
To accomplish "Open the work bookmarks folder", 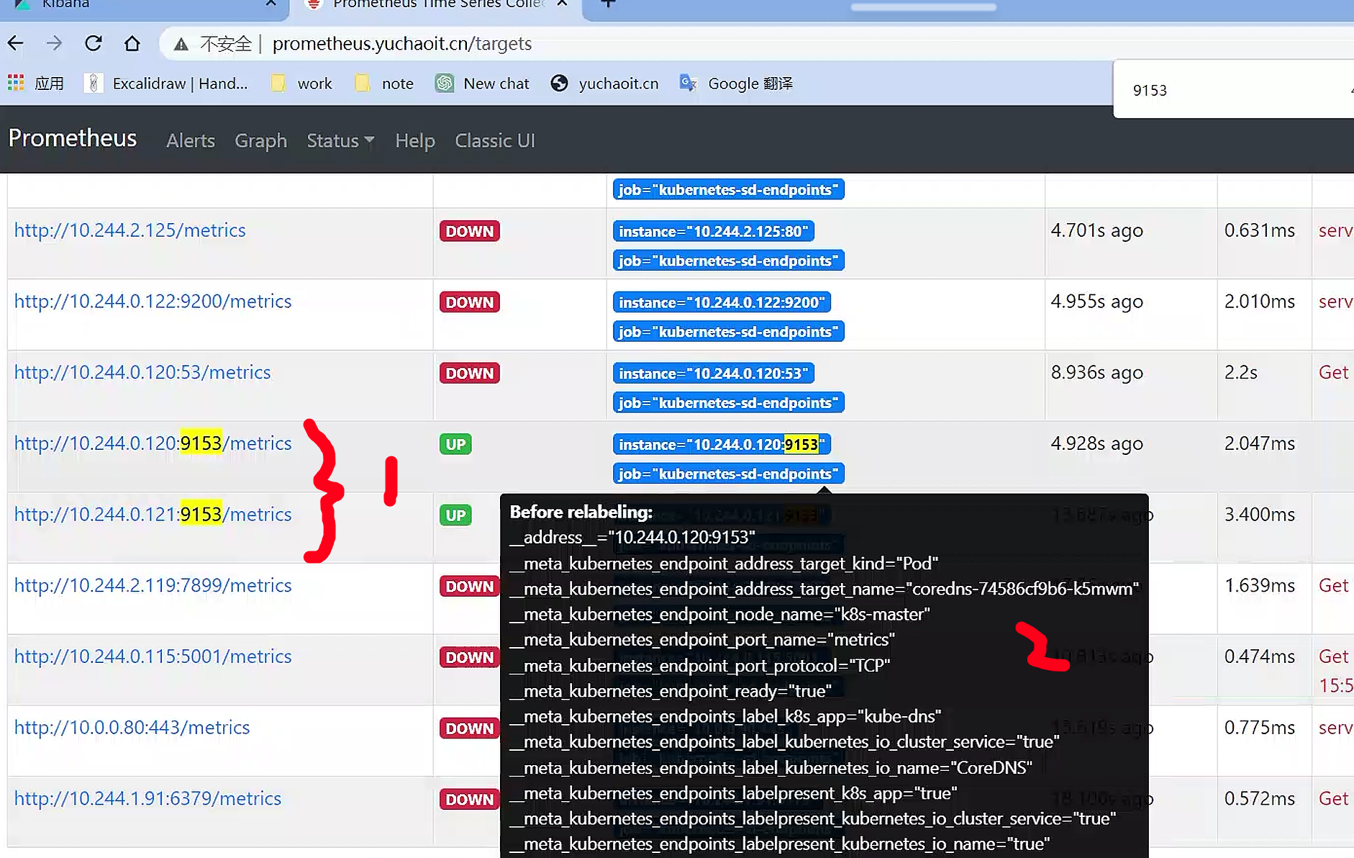I will pyautogui.click(x=301, y=83).
